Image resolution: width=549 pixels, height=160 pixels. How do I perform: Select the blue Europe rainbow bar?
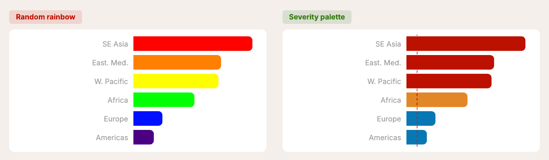coord(148,119)
